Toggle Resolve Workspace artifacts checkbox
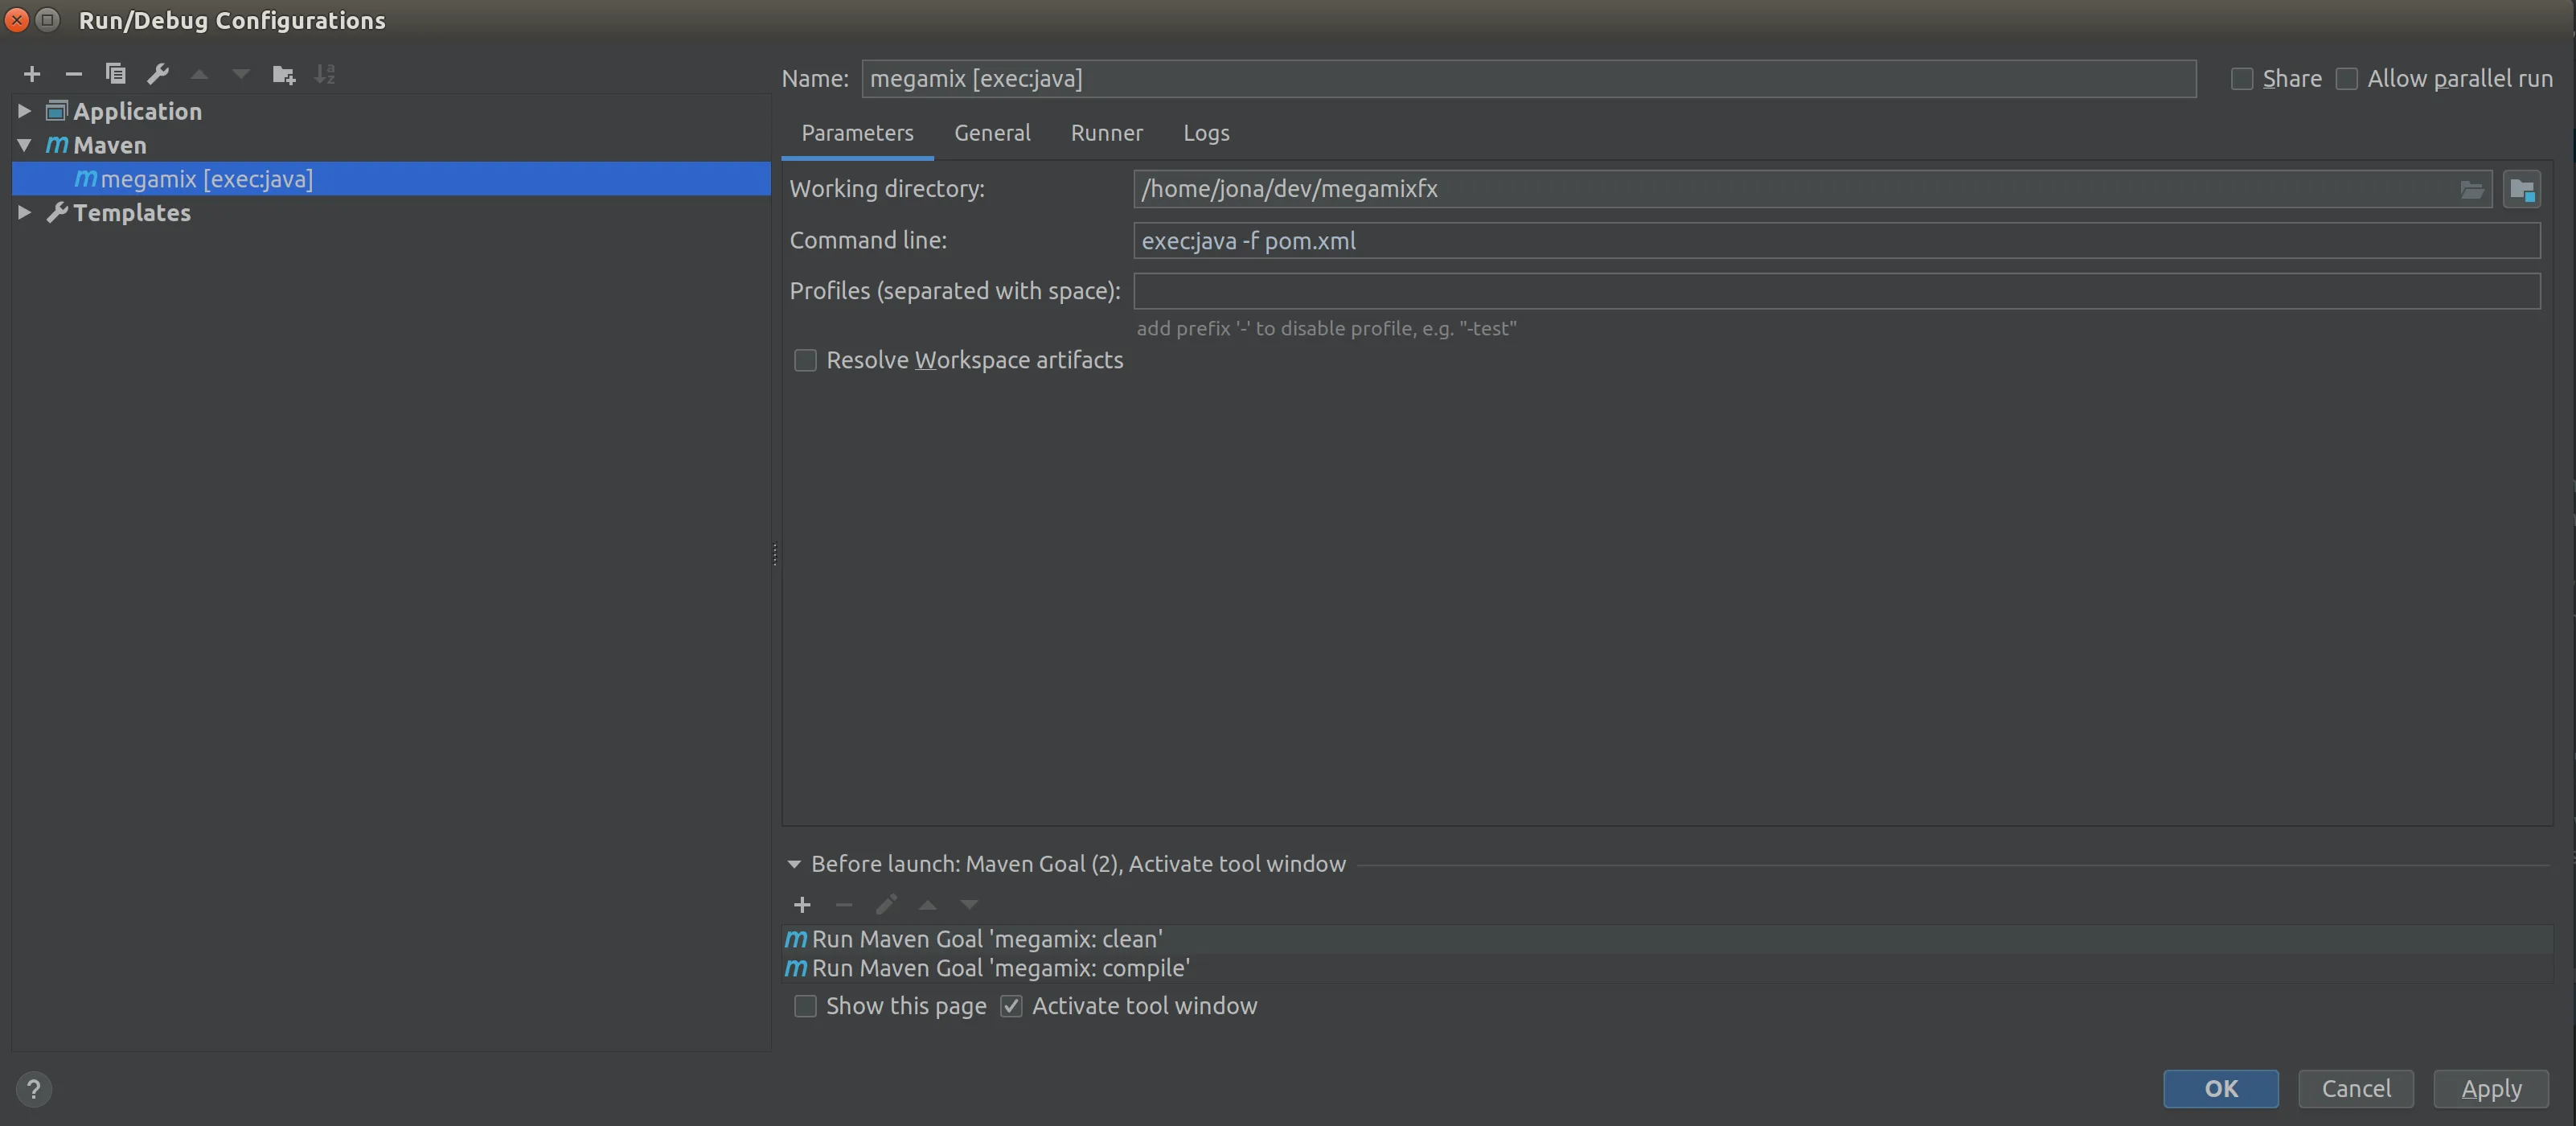The image size is (2576, 1126). [x=805, y=360]
